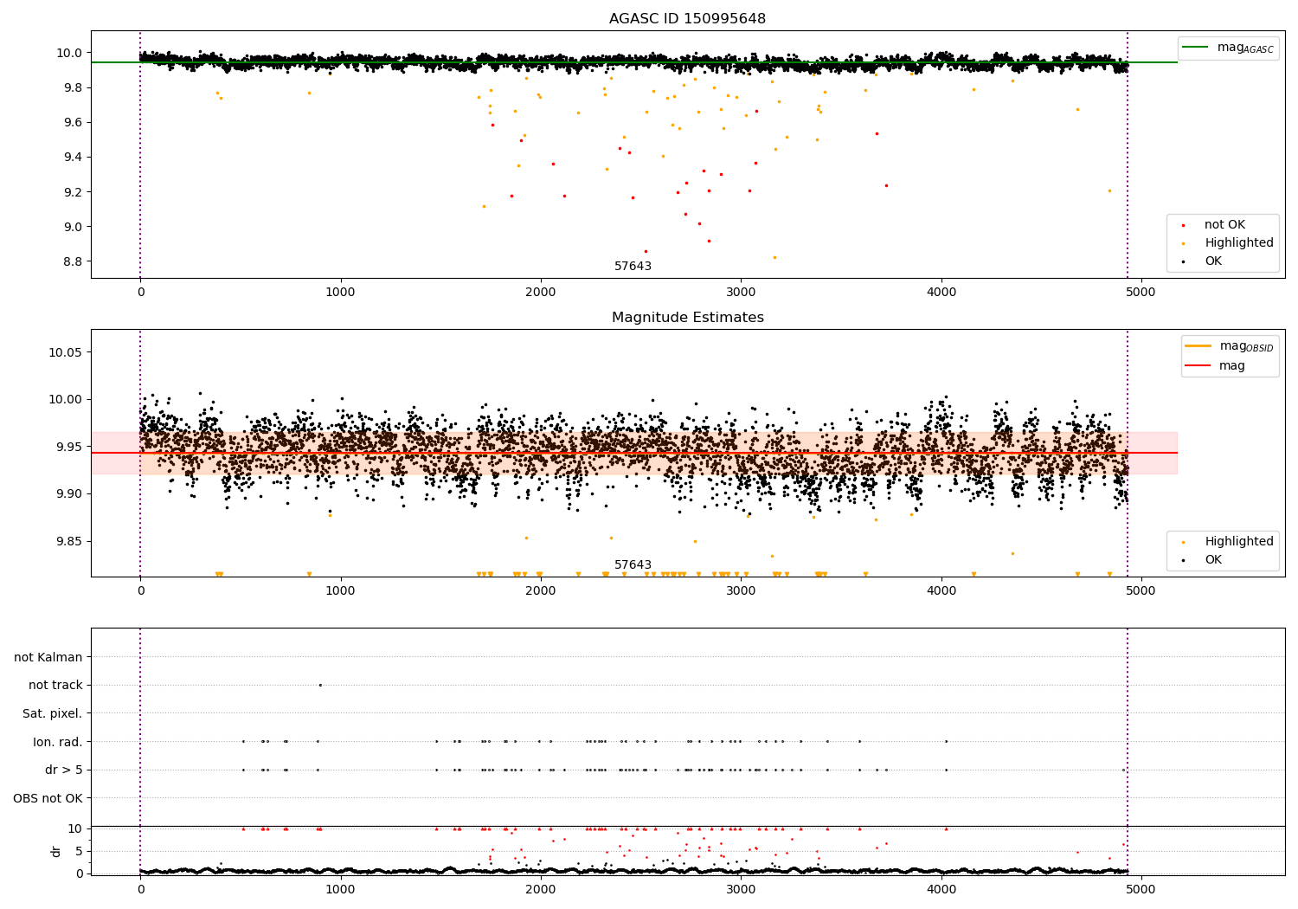
Task: Click the orange 'Highlighted' marker in top legend
Action: [x=1184, y=243]
